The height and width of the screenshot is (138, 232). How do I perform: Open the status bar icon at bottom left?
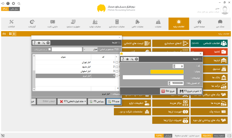pos(3,136)
